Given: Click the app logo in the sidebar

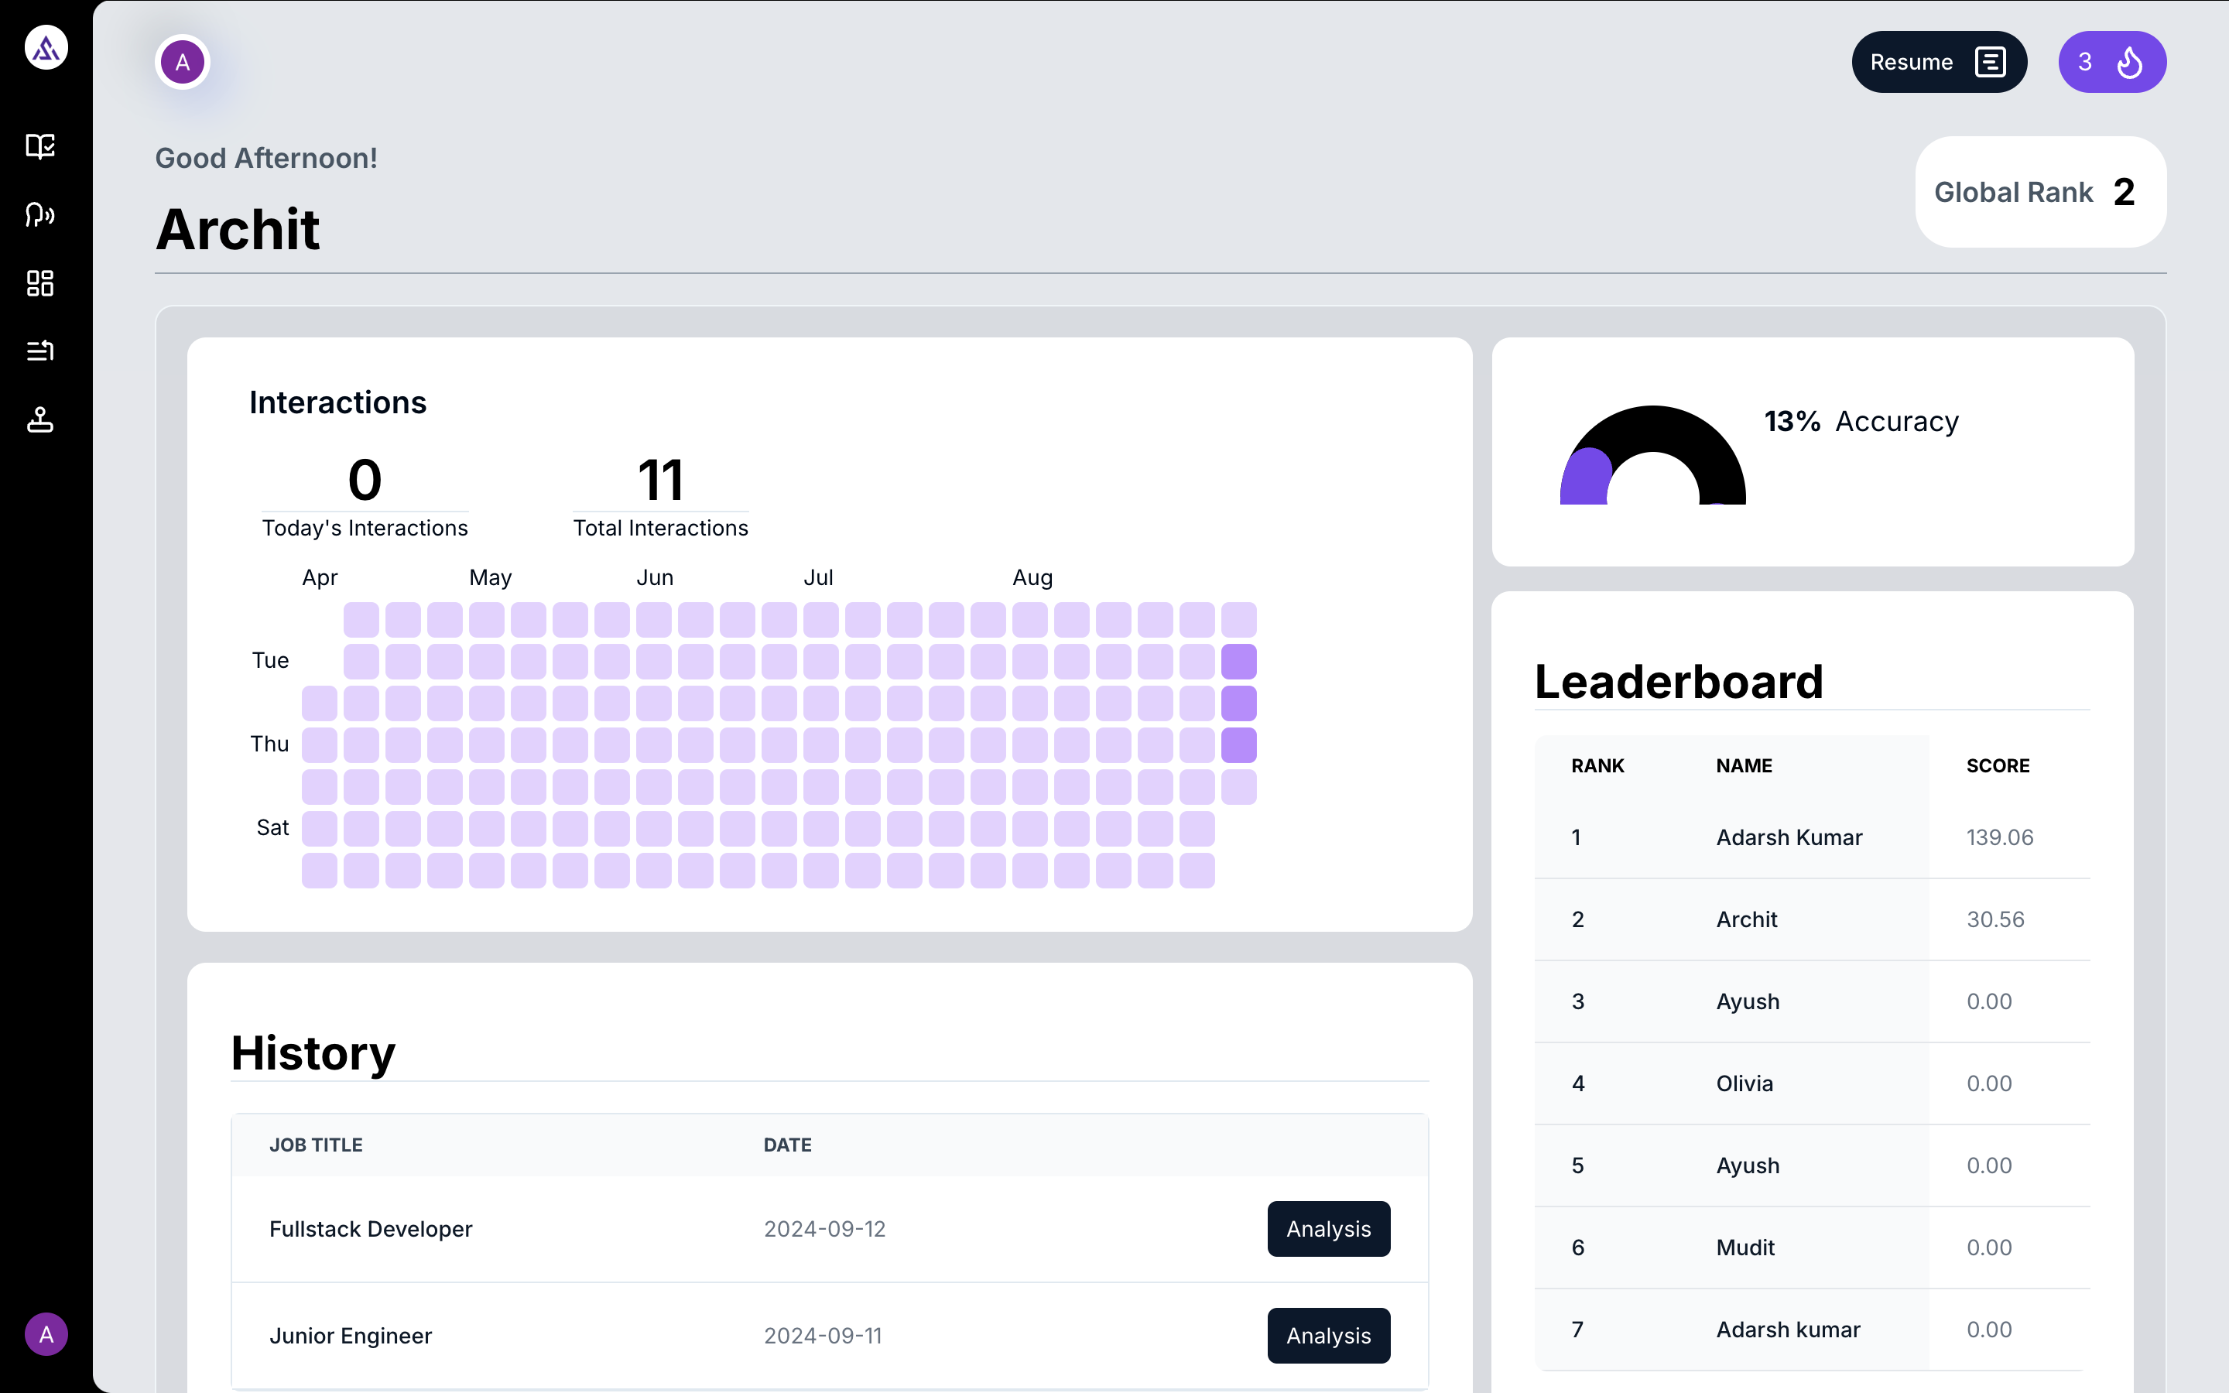Looking at the screenshot, I should pyautogui.click(x=46, y=47).
